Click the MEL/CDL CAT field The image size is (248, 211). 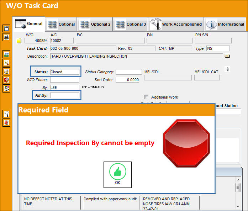tap(207, 78)
